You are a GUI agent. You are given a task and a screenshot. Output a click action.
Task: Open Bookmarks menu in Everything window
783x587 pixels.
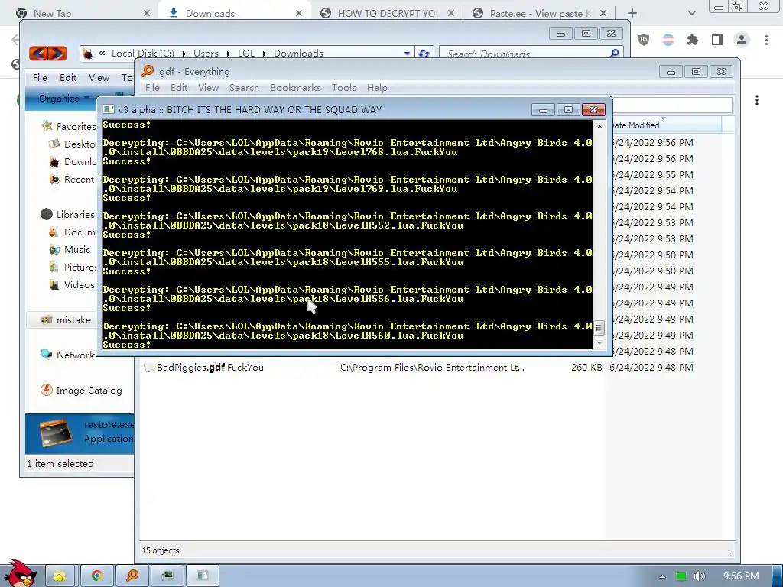point(296,88)
